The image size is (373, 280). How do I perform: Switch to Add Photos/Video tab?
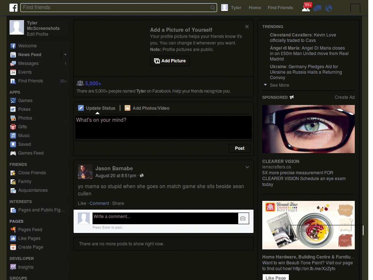(147, 108)
